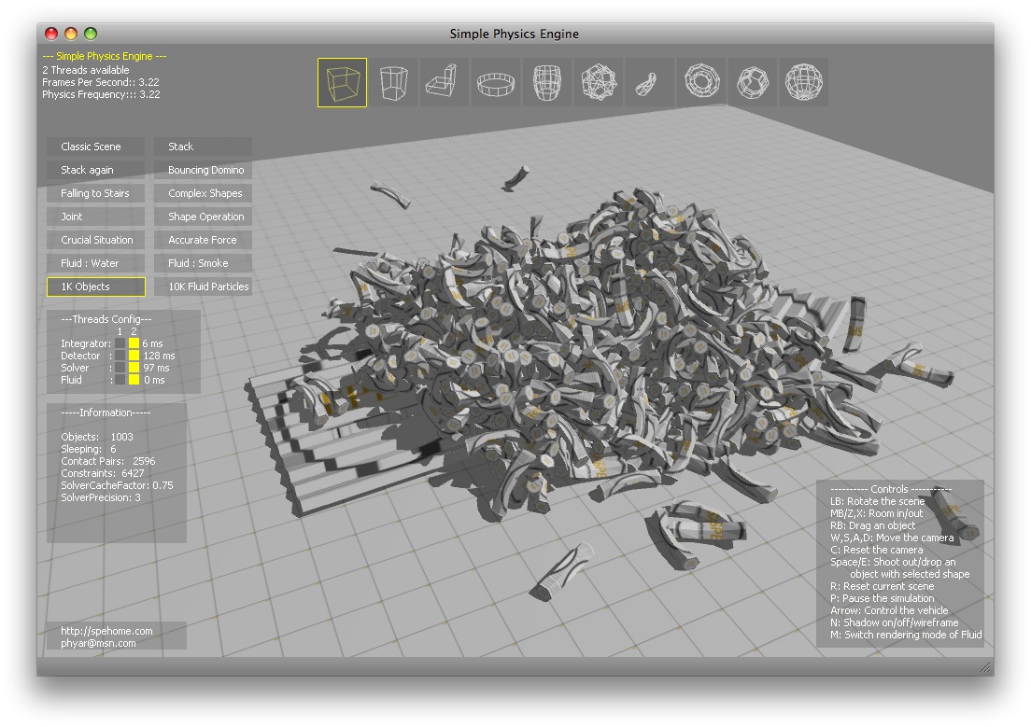Toggle Detector thread count to 1

pos(120,356)
